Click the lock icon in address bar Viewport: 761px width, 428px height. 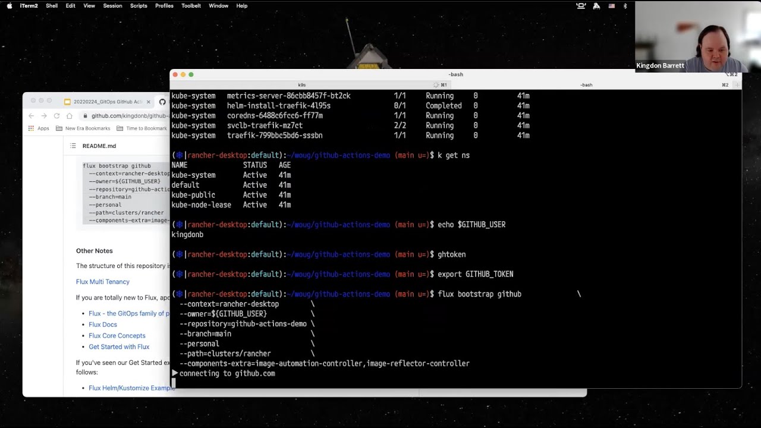(x=86, y=116)
